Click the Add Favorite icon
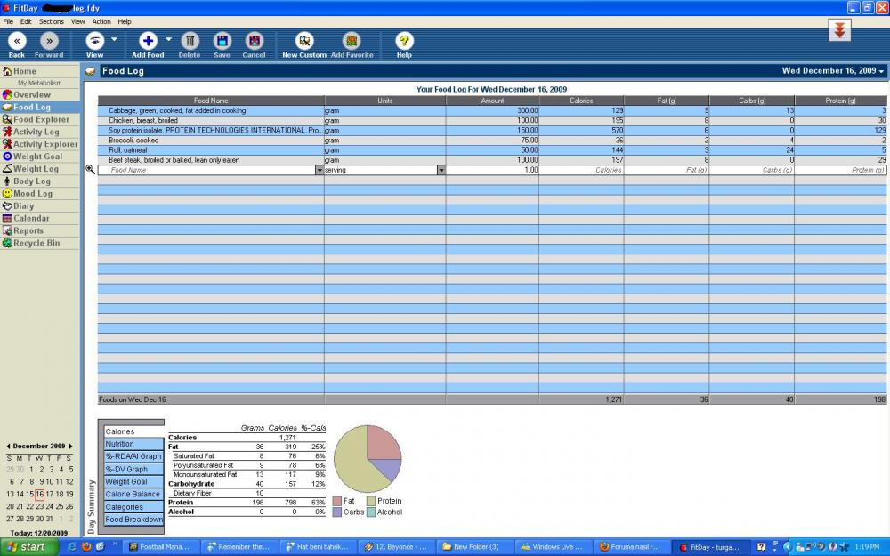This screenshot has width=890, height=556. (352, 41)
